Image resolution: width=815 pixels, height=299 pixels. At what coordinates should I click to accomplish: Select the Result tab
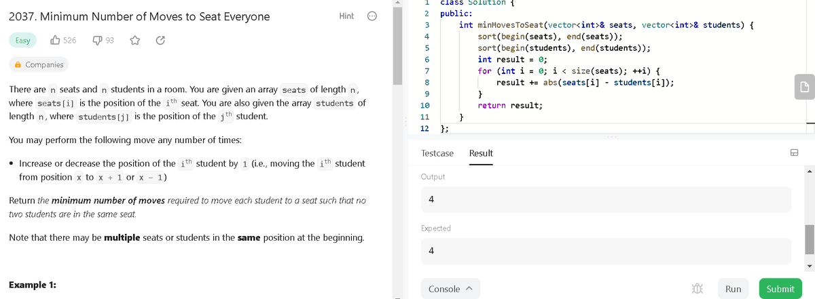[x=481, y=153]
